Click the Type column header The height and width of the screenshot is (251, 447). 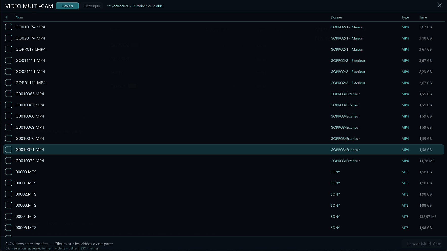coord(405,17)
